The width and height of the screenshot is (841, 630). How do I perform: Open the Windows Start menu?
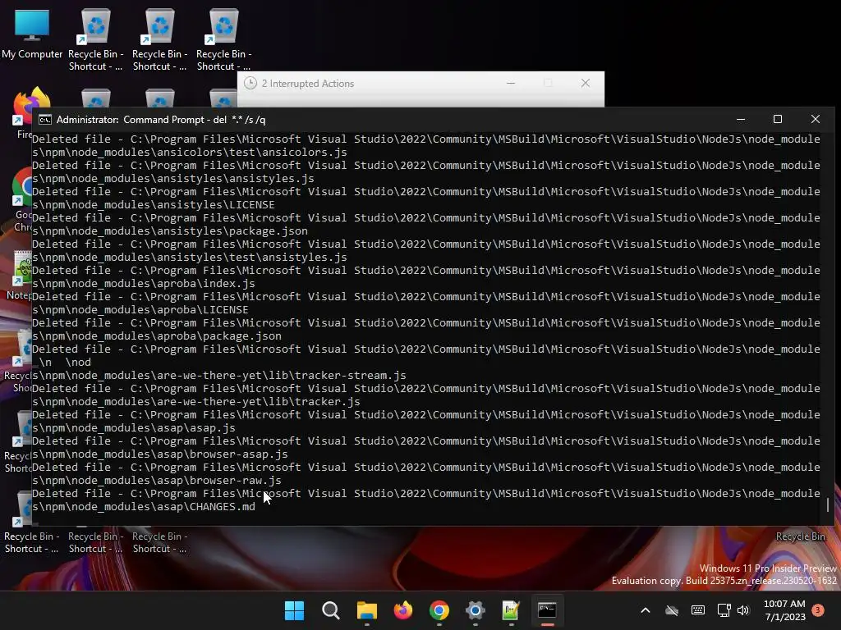pos(295,610)
